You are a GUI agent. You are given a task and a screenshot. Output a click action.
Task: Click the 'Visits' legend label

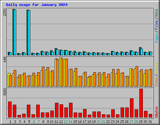click(157, 68)
